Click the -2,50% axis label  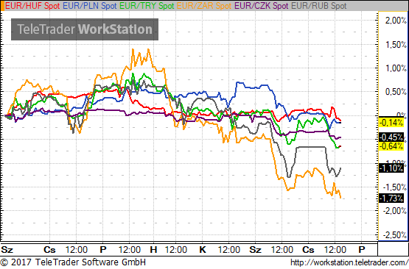(x=395, y=235)
